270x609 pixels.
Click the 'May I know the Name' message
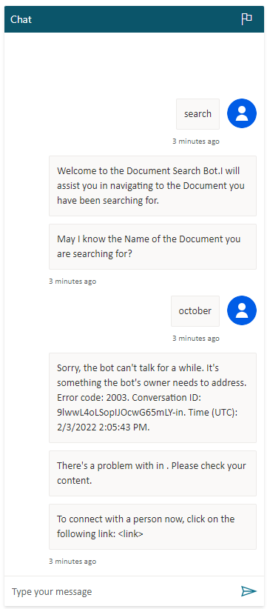coord(152,246)
